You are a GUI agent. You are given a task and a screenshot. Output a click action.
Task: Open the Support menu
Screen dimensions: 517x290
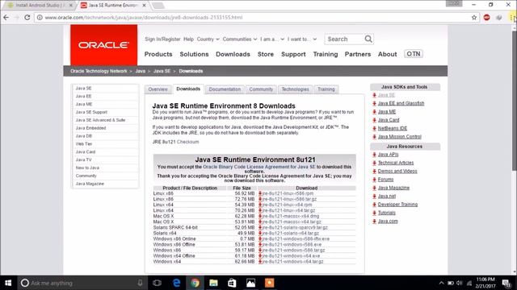coord(293,54)
